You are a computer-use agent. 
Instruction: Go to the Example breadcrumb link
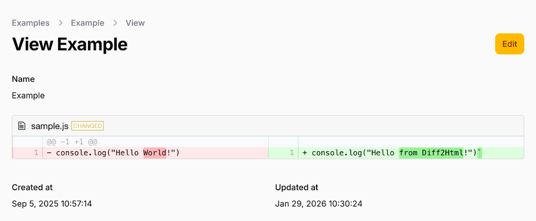coord(87,23)
